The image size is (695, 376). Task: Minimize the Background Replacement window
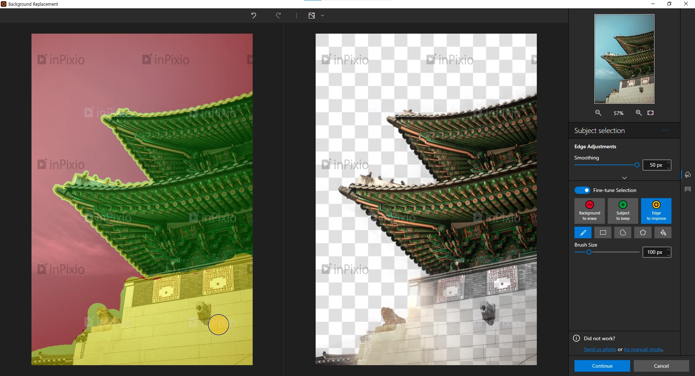[653, 4]
